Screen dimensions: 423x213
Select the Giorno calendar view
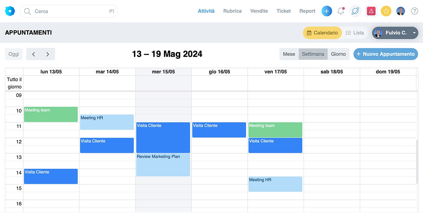pos(338,54)
